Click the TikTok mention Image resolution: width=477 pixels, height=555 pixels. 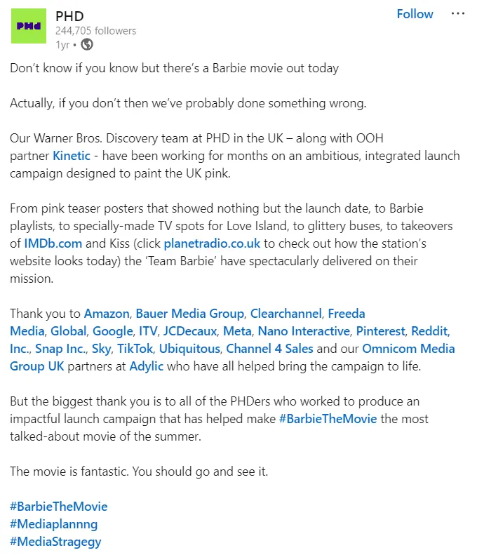tap(134, 348)
